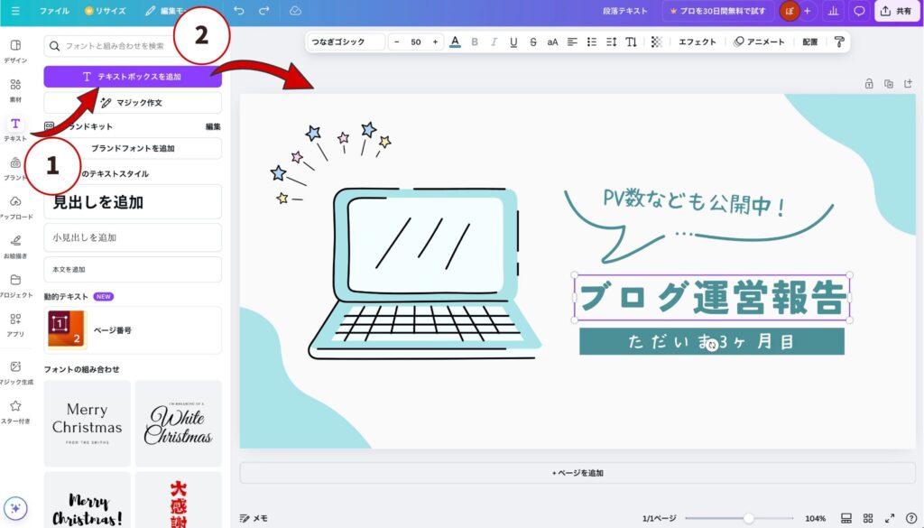
Task: Undo the last action
Action: pyautogui.click(x=238, y=11)
